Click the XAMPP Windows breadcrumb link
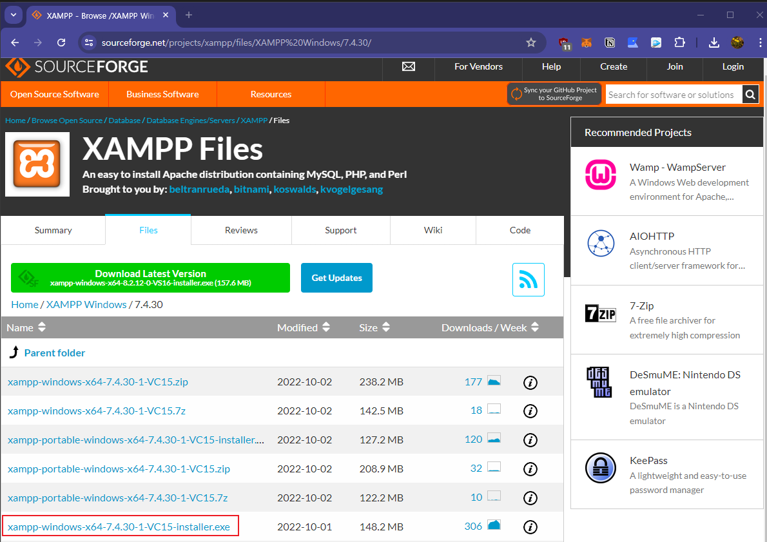 pos(86,304)
